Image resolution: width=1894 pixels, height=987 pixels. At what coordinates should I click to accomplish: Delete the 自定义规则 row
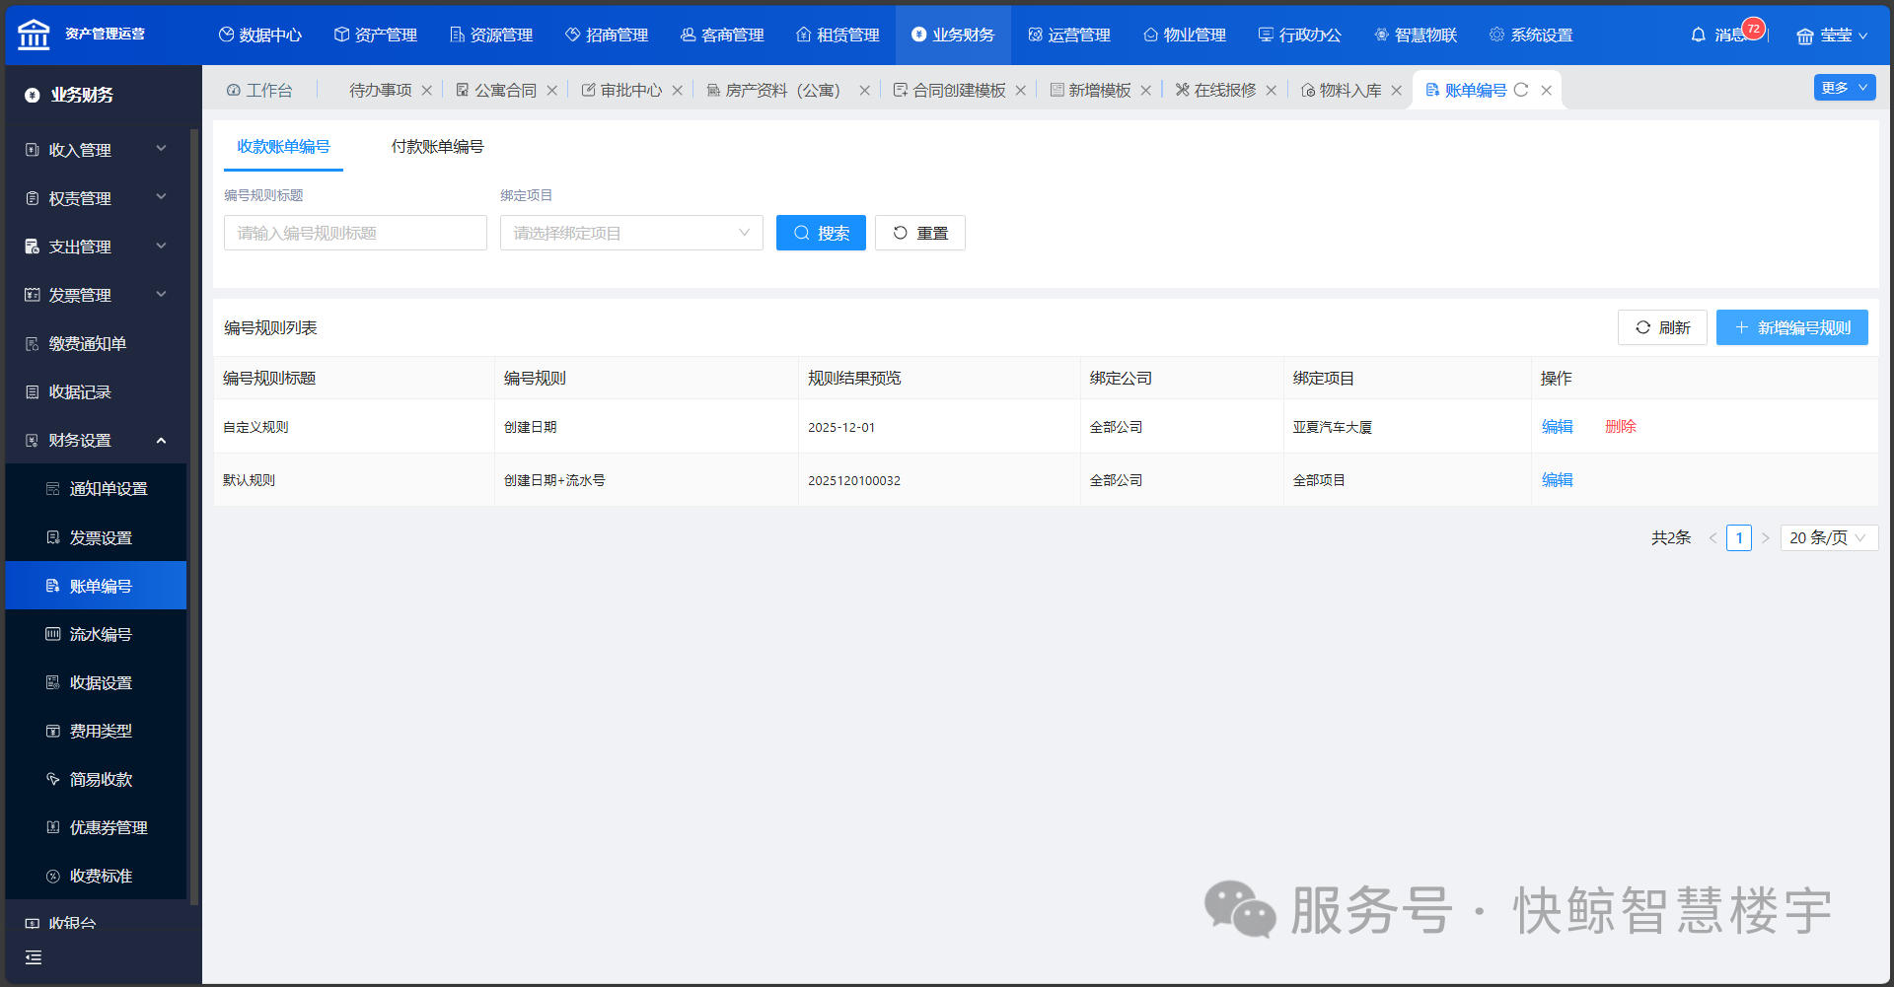coord(1620,427)
